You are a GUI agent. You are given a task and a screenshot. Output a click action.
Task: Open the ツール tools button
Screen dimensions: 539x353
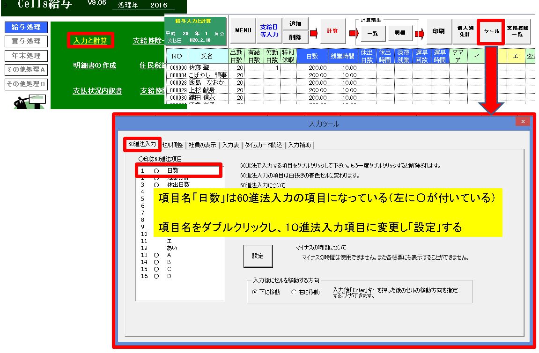pos(490,31)
